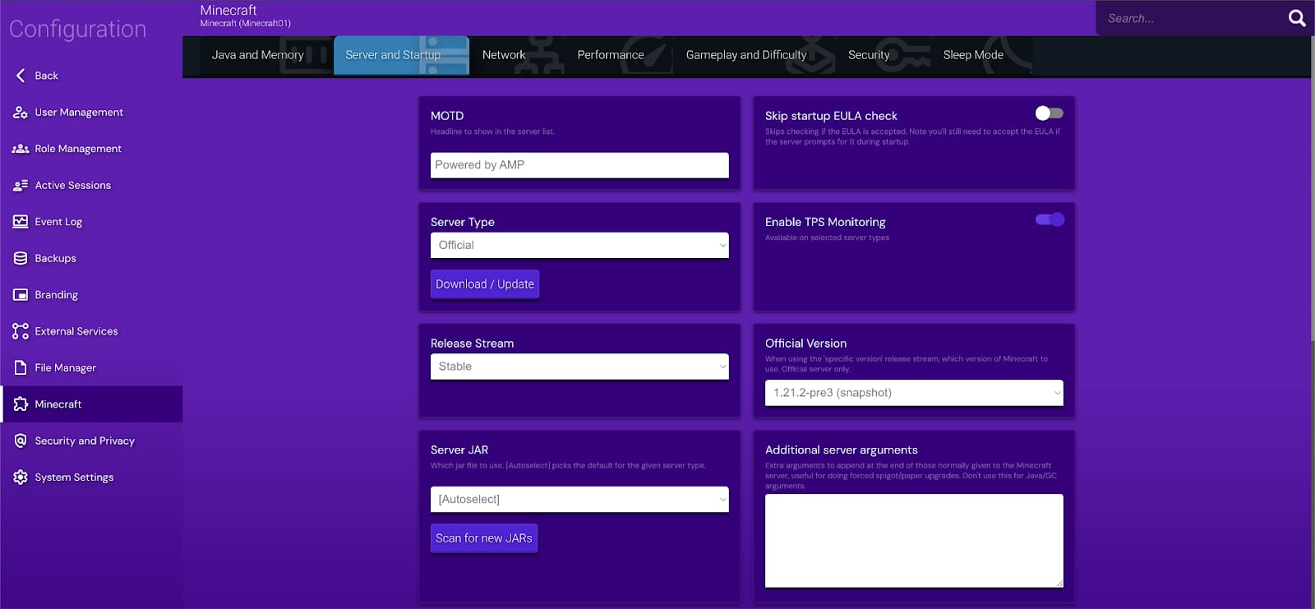Open the Gameplay and Difficulty tab
The width and height of the screenshot is (1315, 609).
[x=745, y=55]
